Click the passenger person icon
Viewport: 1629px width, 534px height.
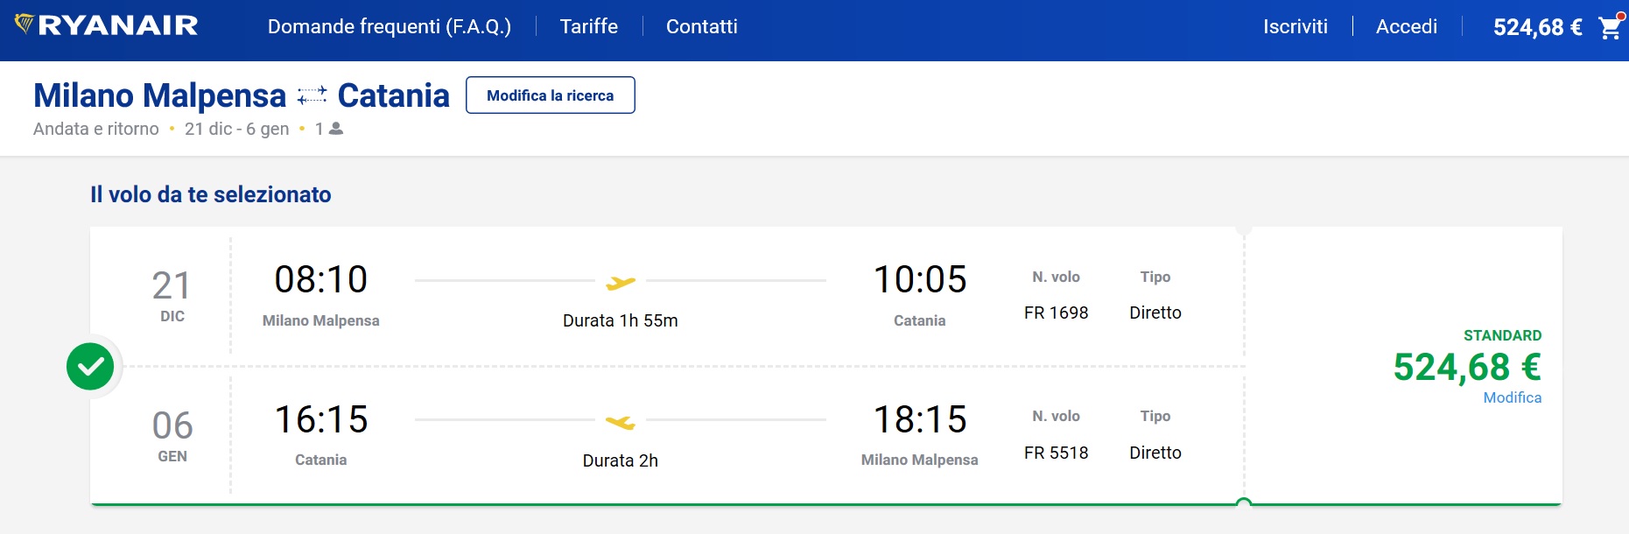click(336, 129)
